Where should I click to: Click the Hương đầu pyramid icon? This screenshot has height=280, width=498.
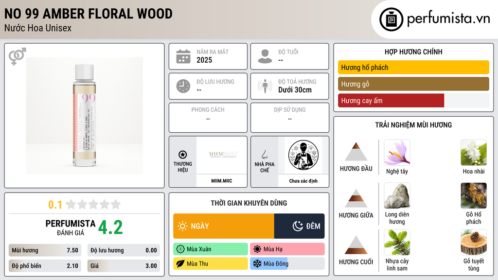[356, 152]
